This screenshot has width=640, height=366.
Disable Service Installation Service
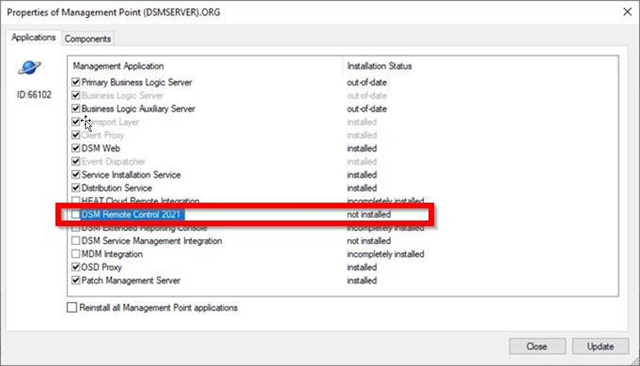pyautogui.click(x=76, y=174)
